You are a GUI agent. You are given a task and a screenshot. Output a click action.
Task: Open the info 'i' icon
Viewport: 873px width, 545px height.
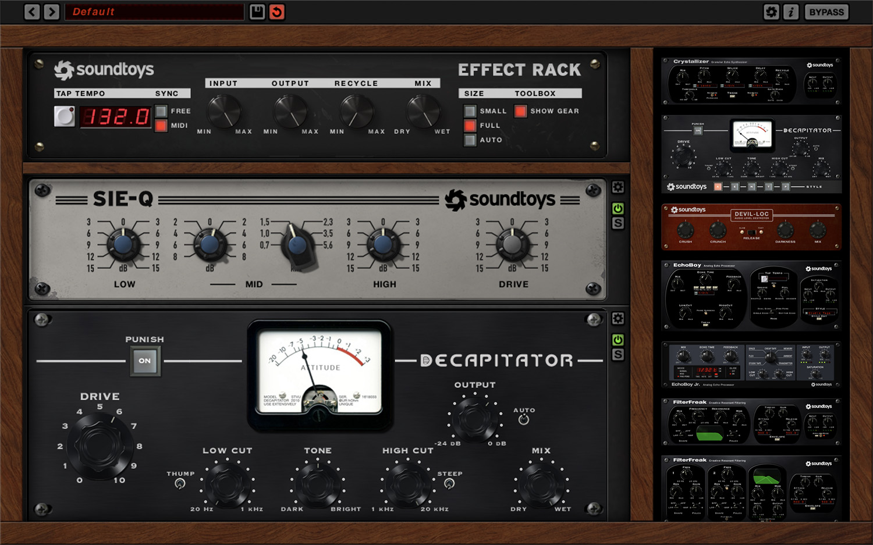(790, 12)
